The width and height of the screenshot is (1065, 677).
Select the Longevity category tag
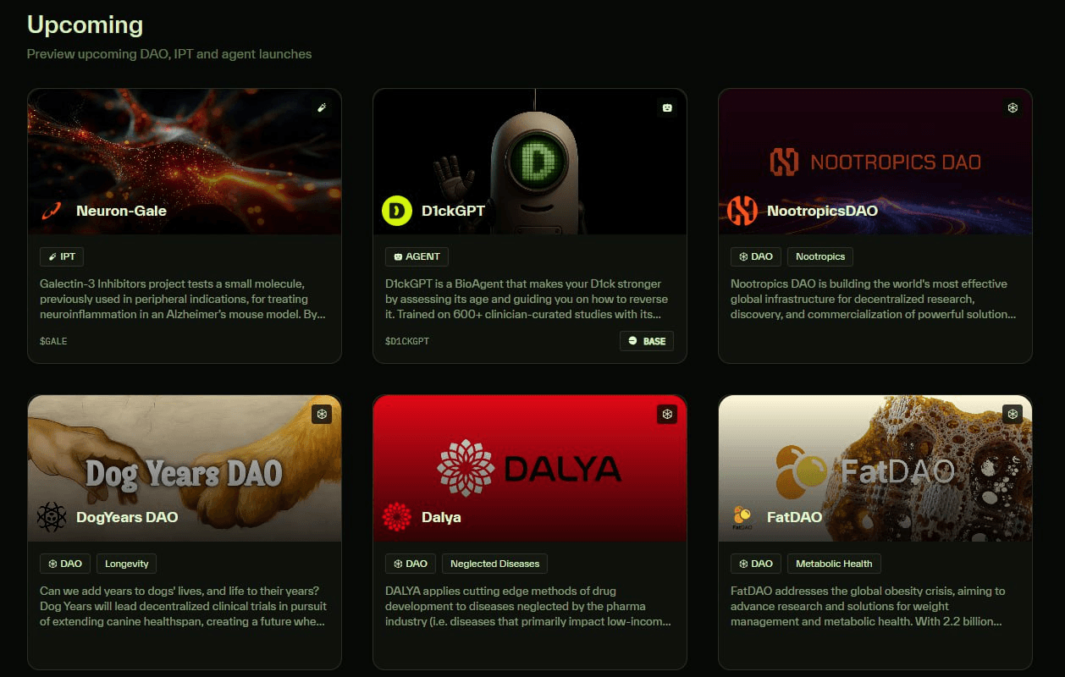127,563
